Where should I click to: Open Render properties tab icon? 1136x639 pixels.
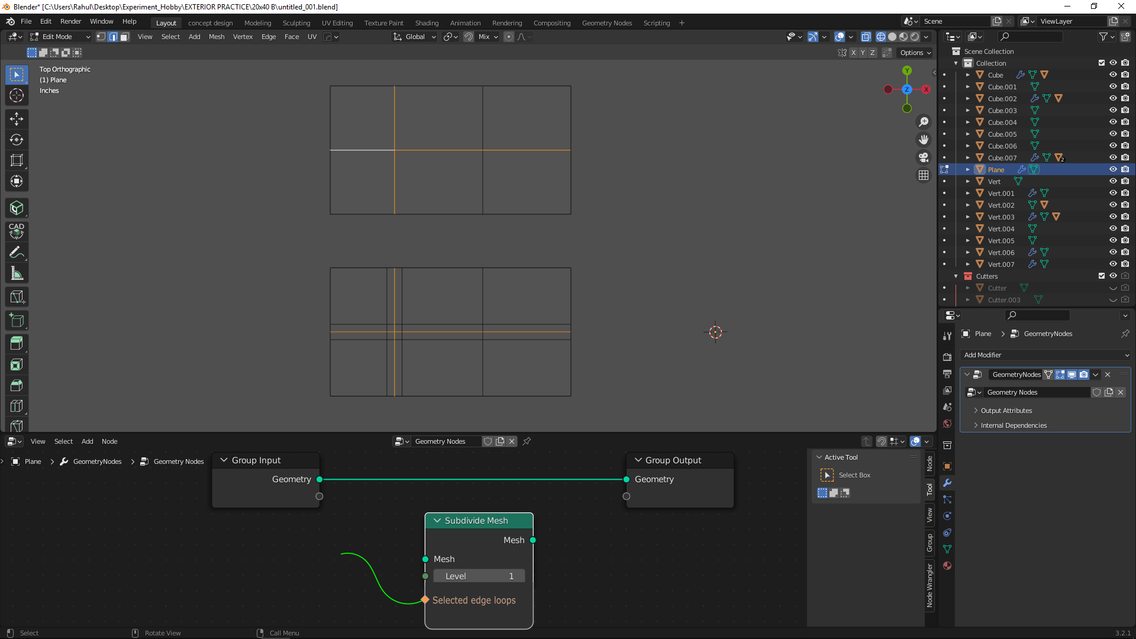point(947,357)
